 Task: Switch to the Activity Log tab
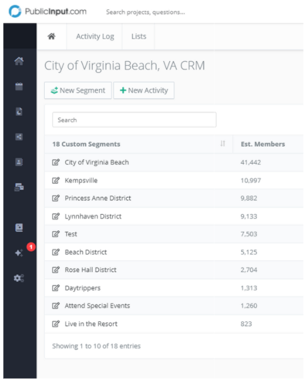click(x=95, y=36)
